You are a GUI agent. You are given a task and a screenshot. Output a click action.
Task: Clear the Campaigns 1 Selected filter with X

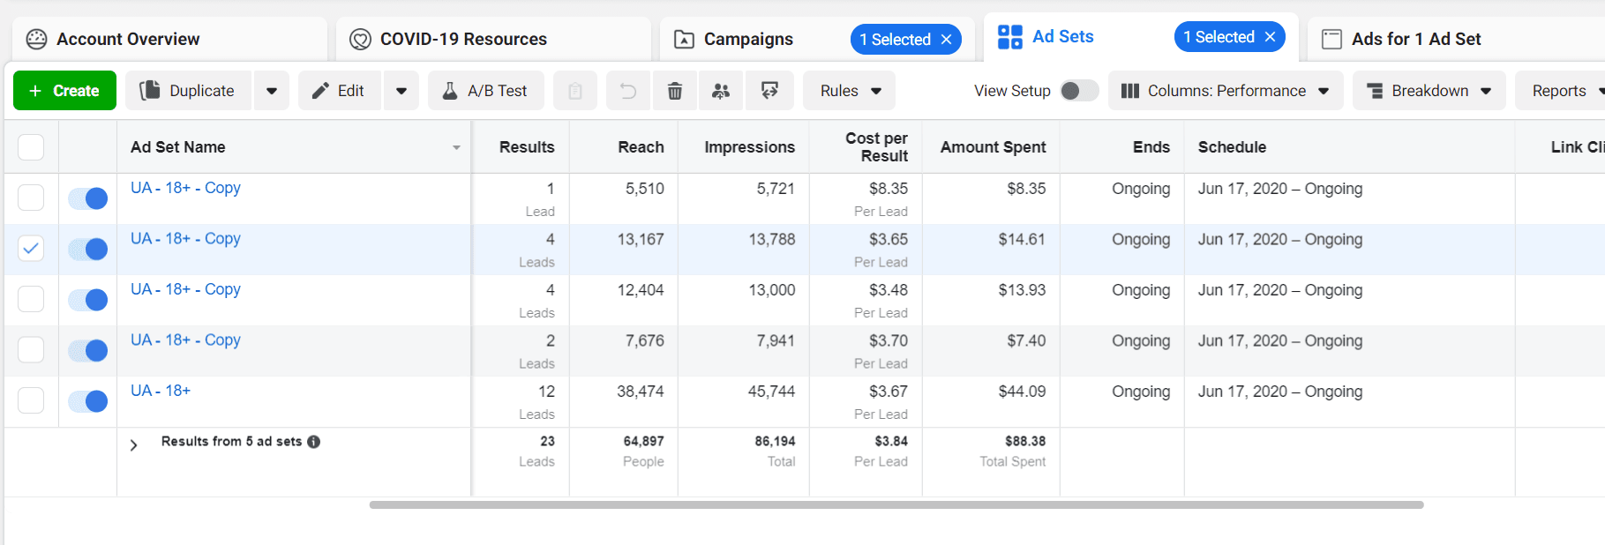947,40
